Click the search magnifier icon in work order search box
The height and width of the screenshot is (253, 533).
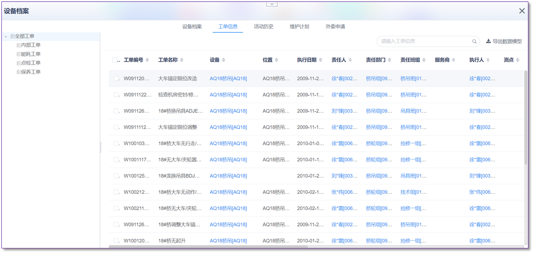click(474, 42)
